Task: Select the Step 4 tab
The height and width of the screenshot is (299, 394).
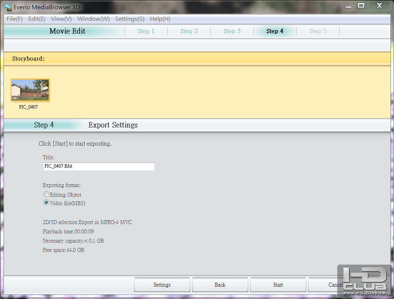Action: point(275,31)
